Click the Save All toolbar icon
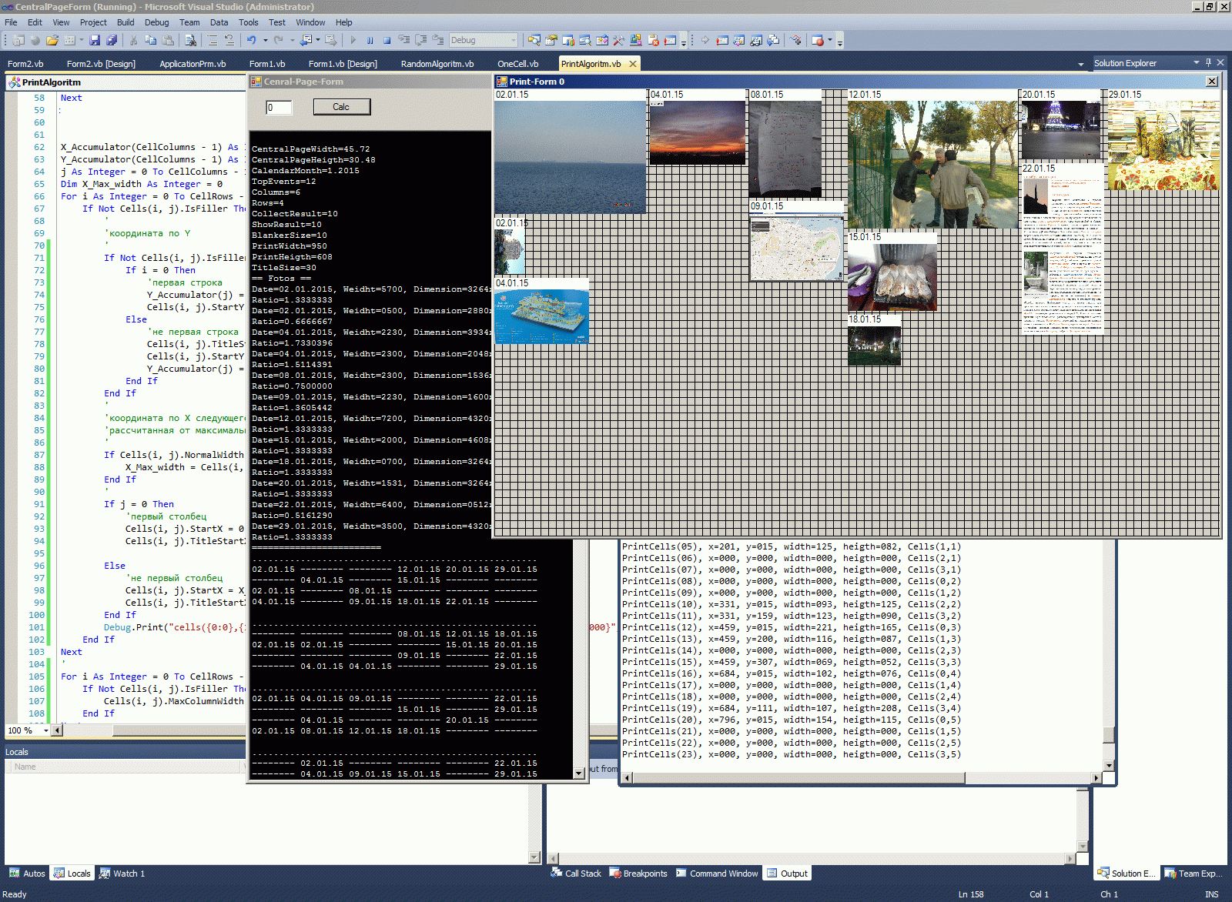Viewport: 1232px width, 902px height. point(112,40)
